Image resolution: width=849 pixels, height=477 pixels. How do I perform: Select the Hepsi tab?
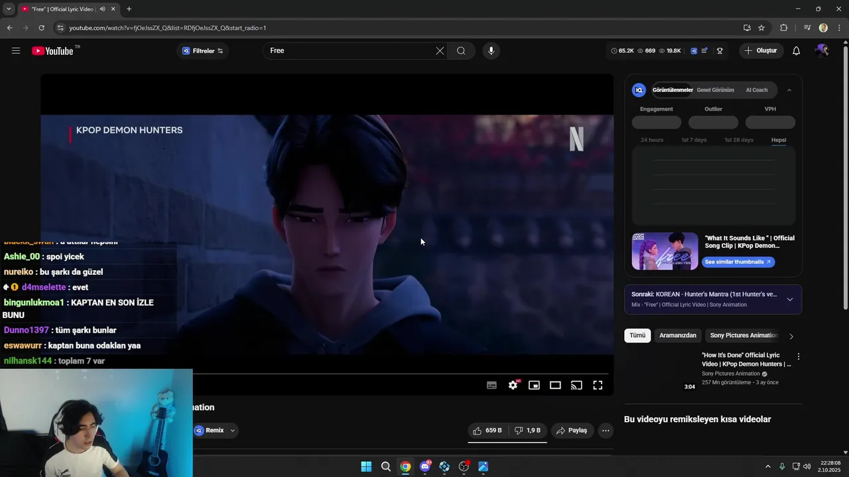coord(779,140)
